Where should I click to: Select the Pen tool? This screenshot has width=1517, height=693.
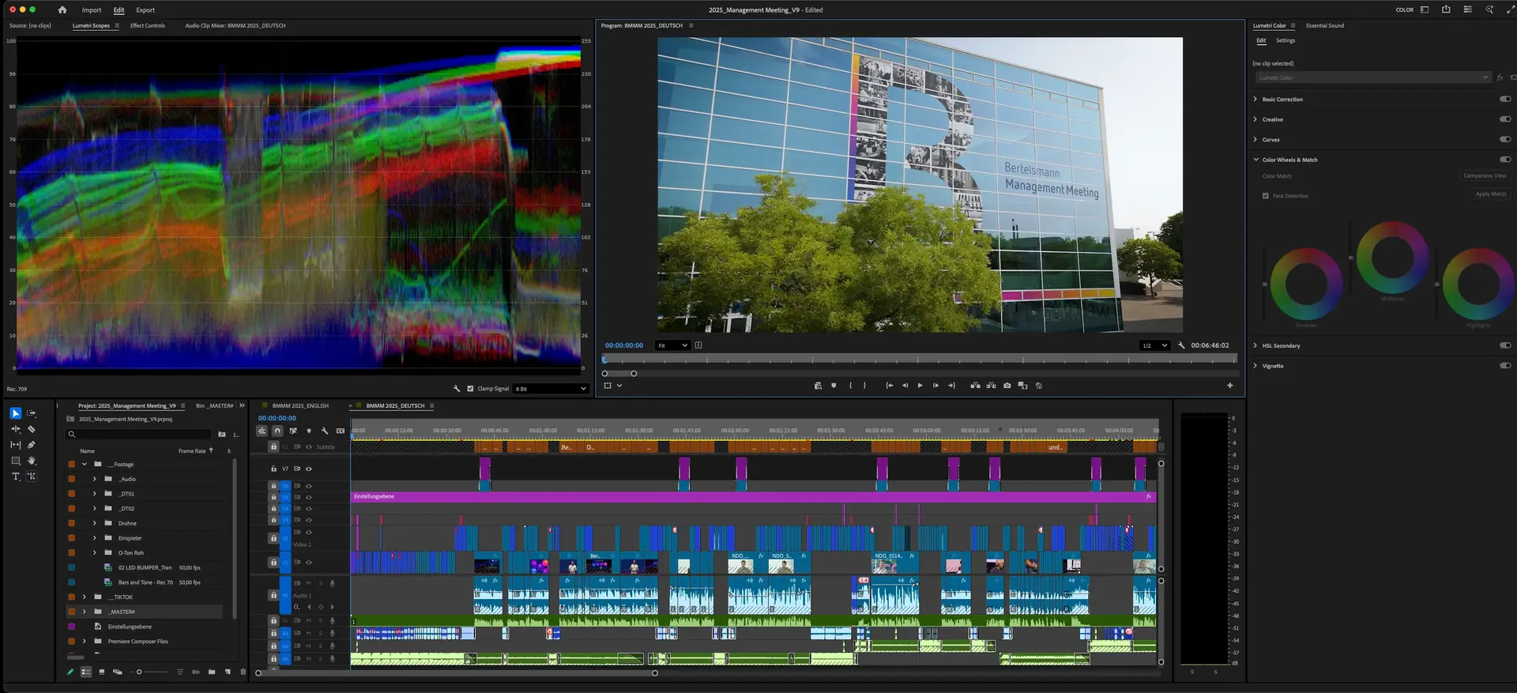pos(32,445)
